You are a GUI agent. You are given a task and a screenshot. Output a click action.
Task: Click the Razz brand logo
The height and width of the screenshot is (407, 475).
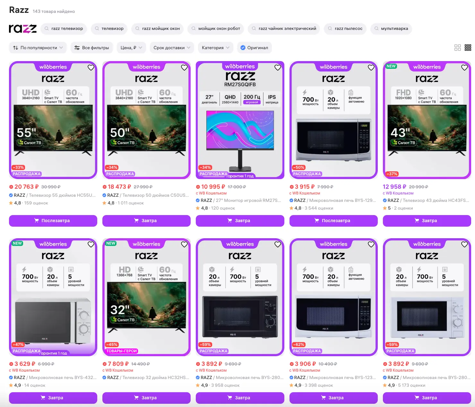[x=23, y=29]
